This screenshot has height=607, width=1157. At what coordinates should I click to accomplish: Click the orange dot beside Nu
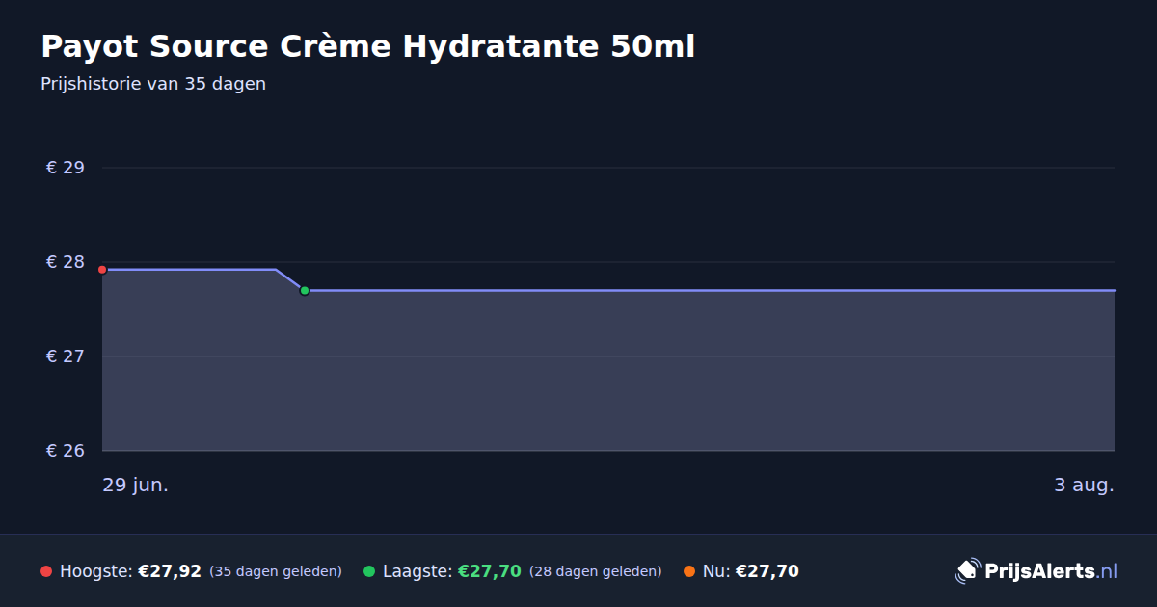689,571
